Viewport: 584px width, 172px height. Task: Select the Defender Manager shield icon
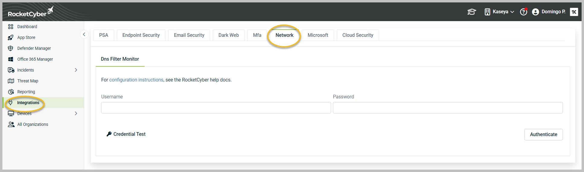pyautogui.click(x=11, y=48)
